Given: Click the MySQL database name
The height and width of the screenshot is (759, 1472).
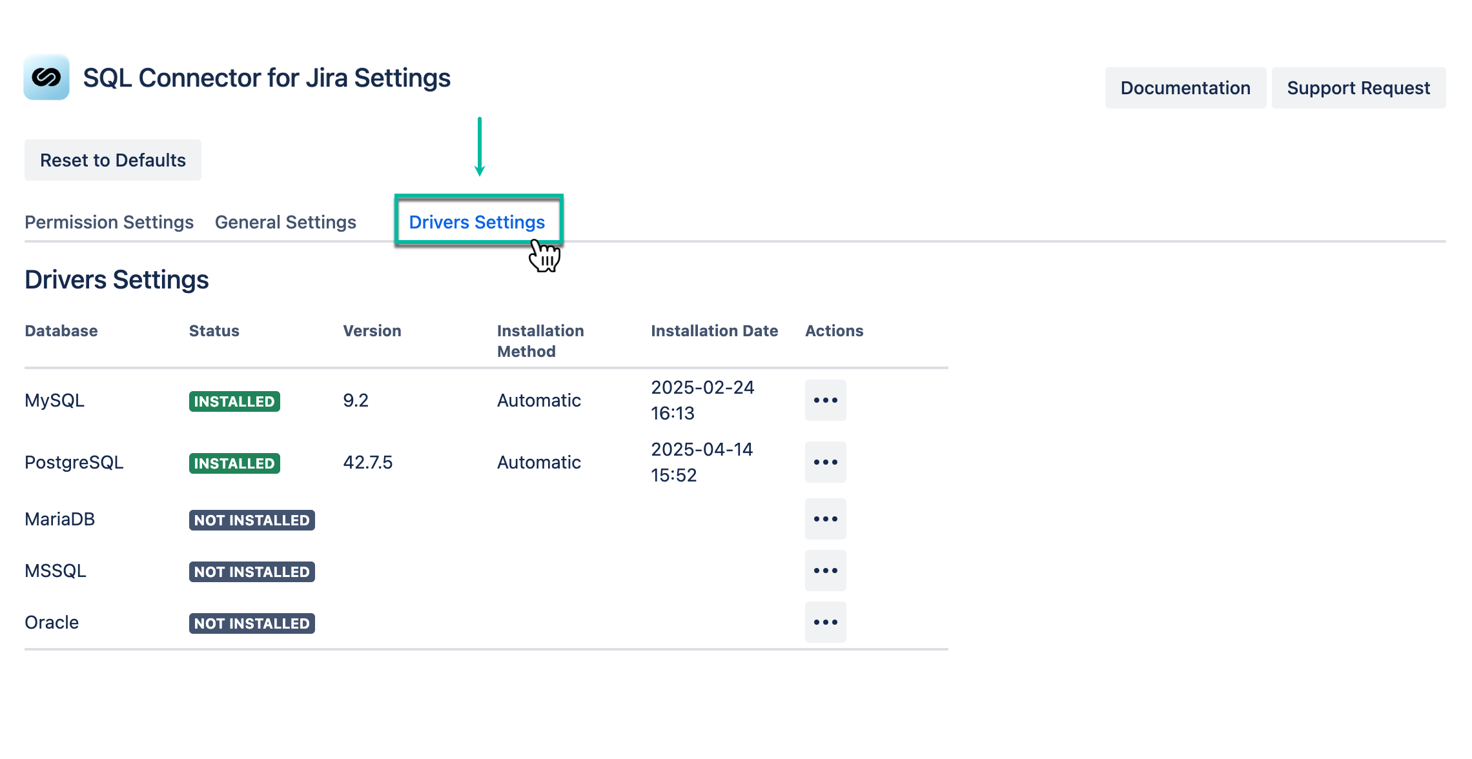Looking at the screenshot, I should 55,400.
